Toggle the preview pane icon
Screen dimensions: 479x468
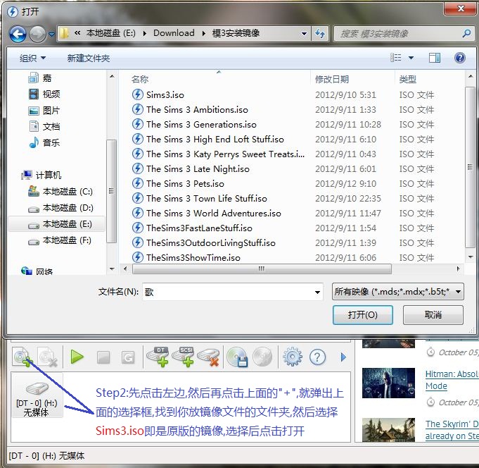[x=435, y=58]
